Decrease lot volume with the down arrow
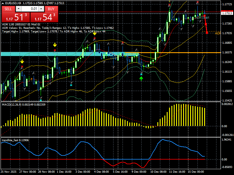Screen dimensions: 234x175 click(18, 9)
